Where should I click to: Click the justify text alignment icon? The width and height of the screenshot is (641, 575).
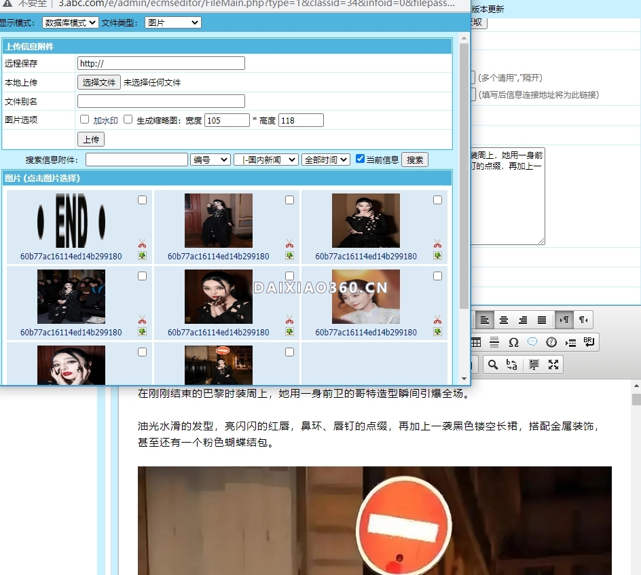[542, 320]
